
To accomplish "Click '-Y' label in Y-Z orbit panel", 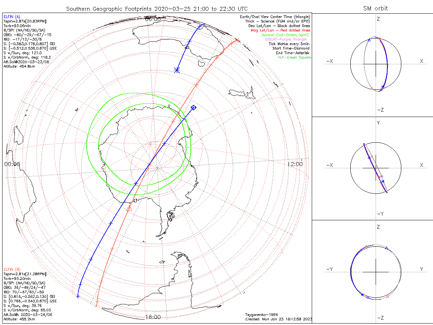I will pyautogui.click(x=329, y=269).
